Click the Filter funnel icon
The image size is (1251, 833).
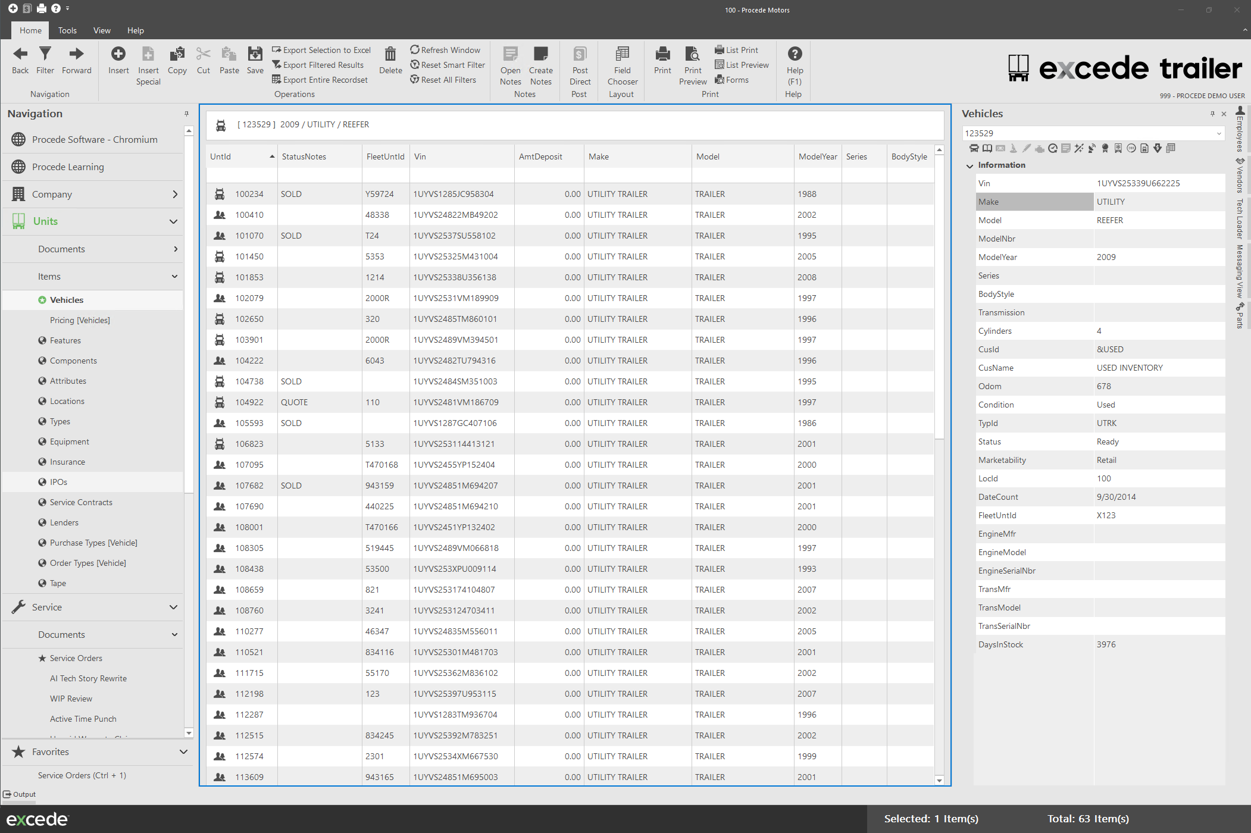coord(45,54)
